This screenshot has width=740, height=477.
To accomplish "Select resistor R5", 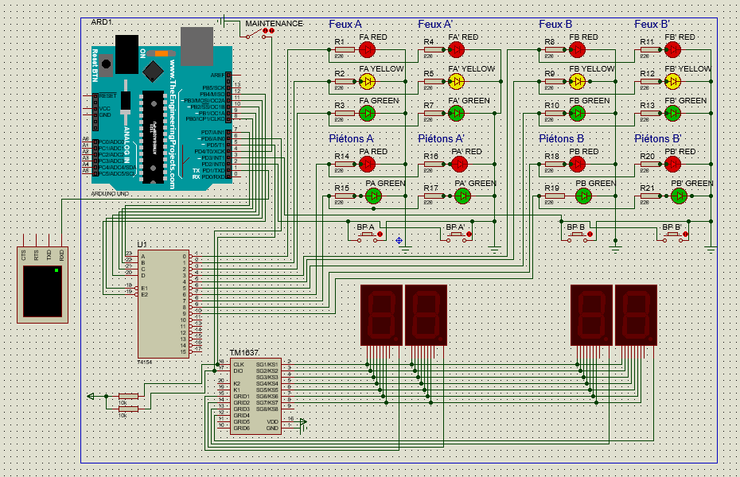I will coord(434,82).
